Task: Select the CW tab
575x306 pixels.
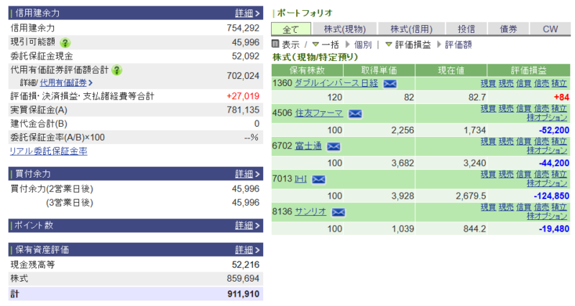Action: click(550, 29)
